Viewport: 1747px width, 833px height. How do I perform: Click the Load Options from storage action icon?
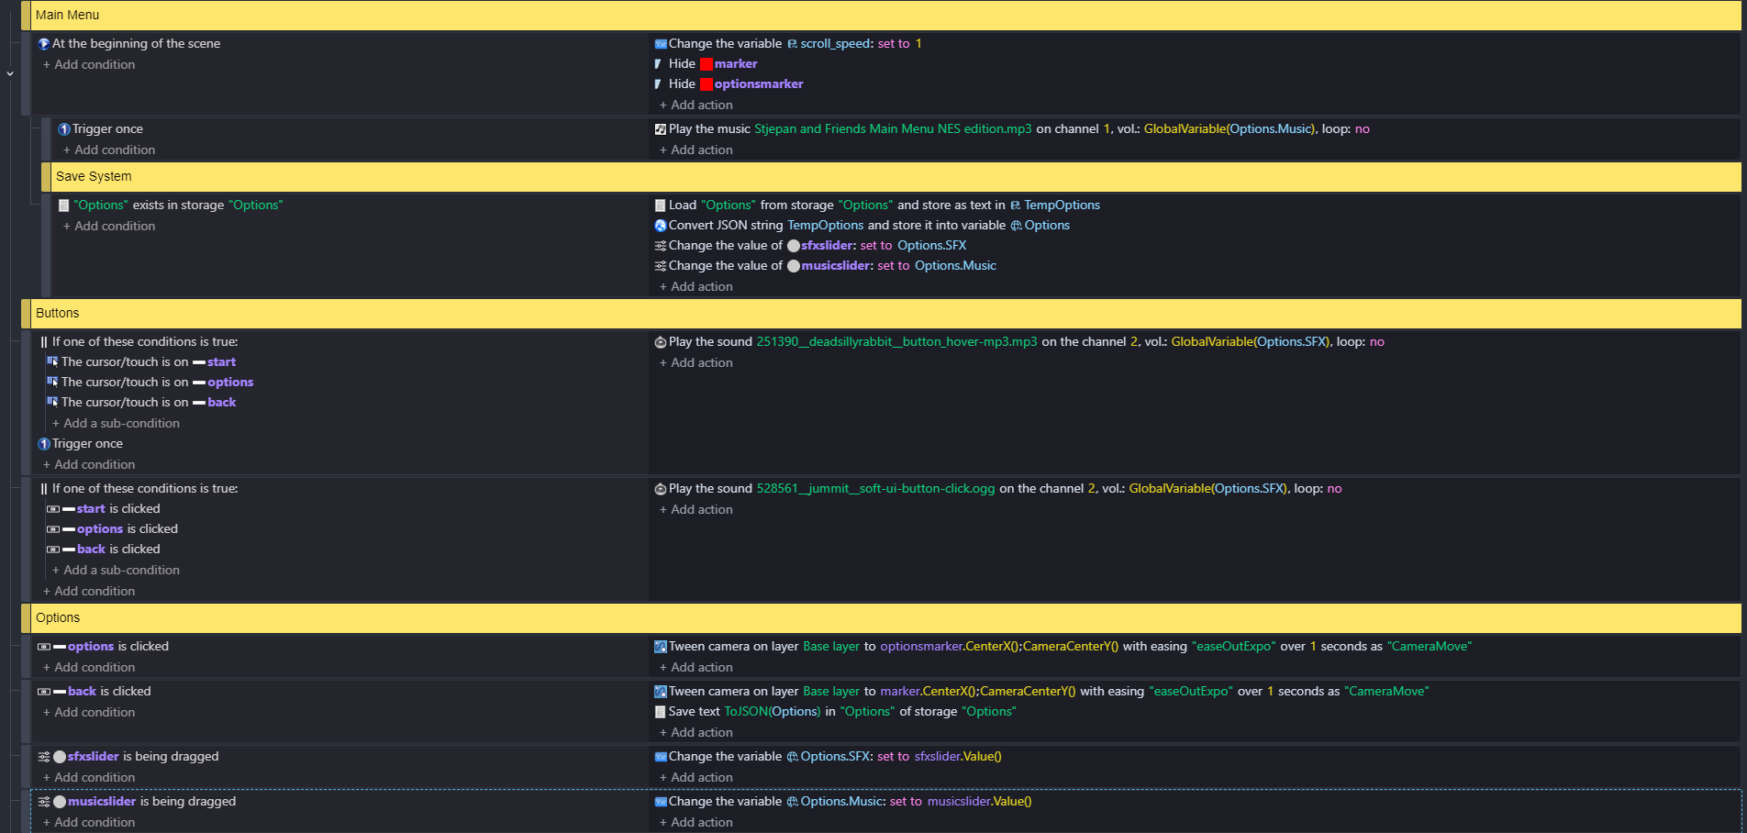[660, 205]
